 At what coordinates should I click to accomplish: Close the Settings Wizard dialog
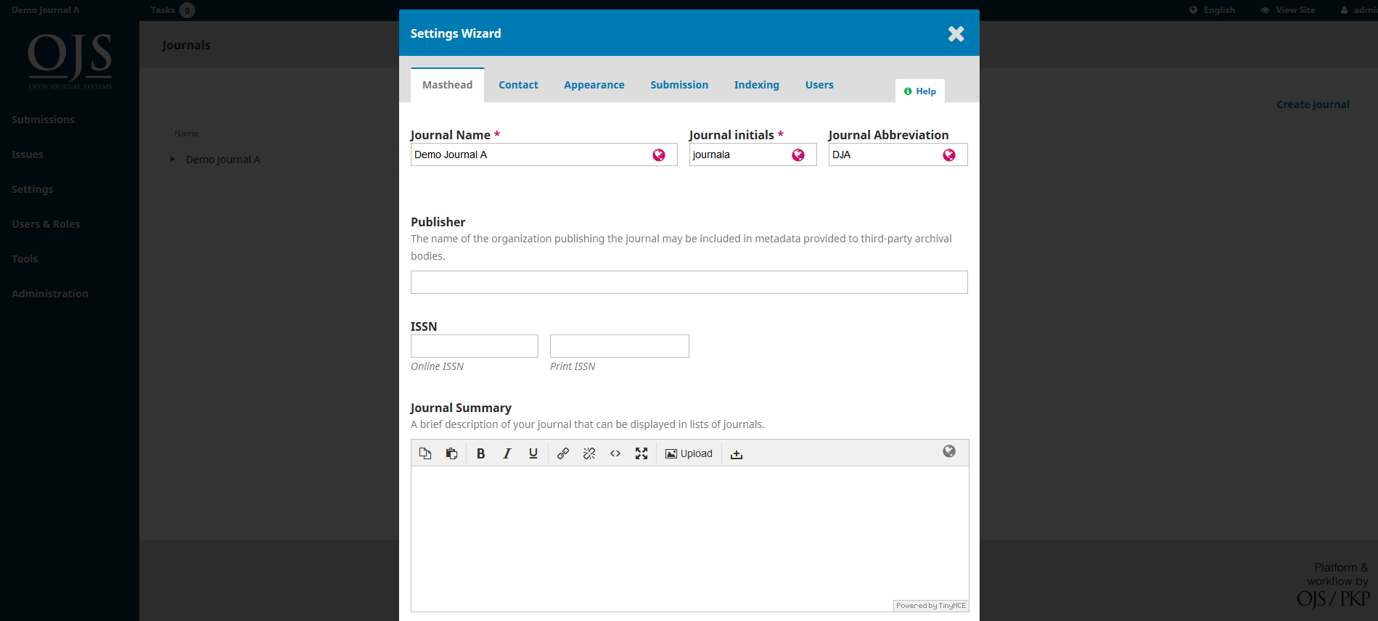tap(956, 33)
